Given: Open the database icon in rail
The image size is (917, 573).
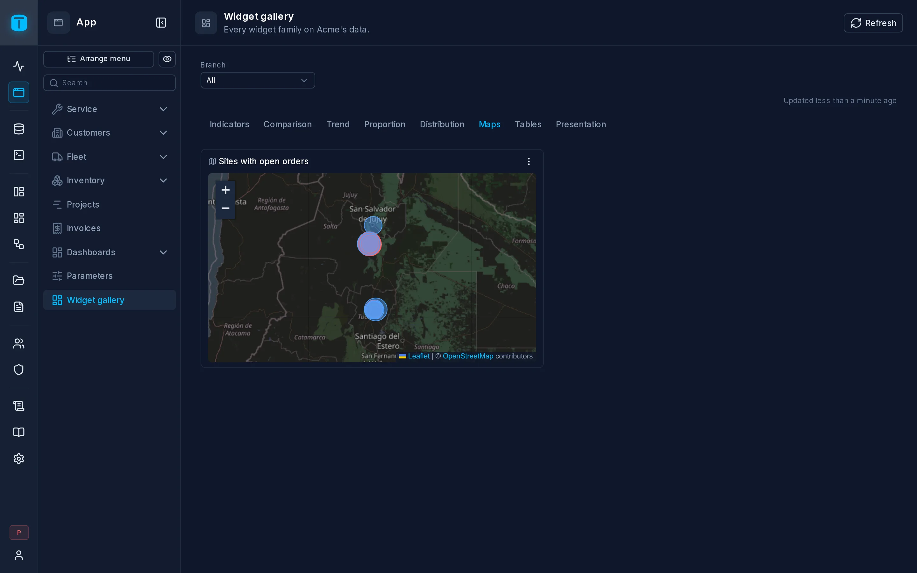Looking at the screenshot, I should coord(19,129).
